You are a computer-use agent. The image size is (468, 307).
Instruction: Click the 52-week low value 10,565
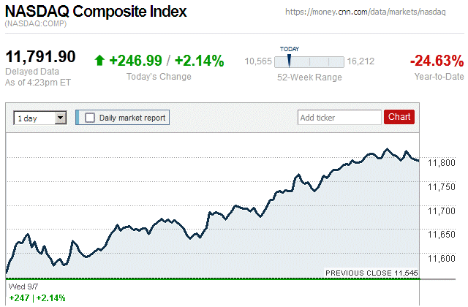coord(258,61)
